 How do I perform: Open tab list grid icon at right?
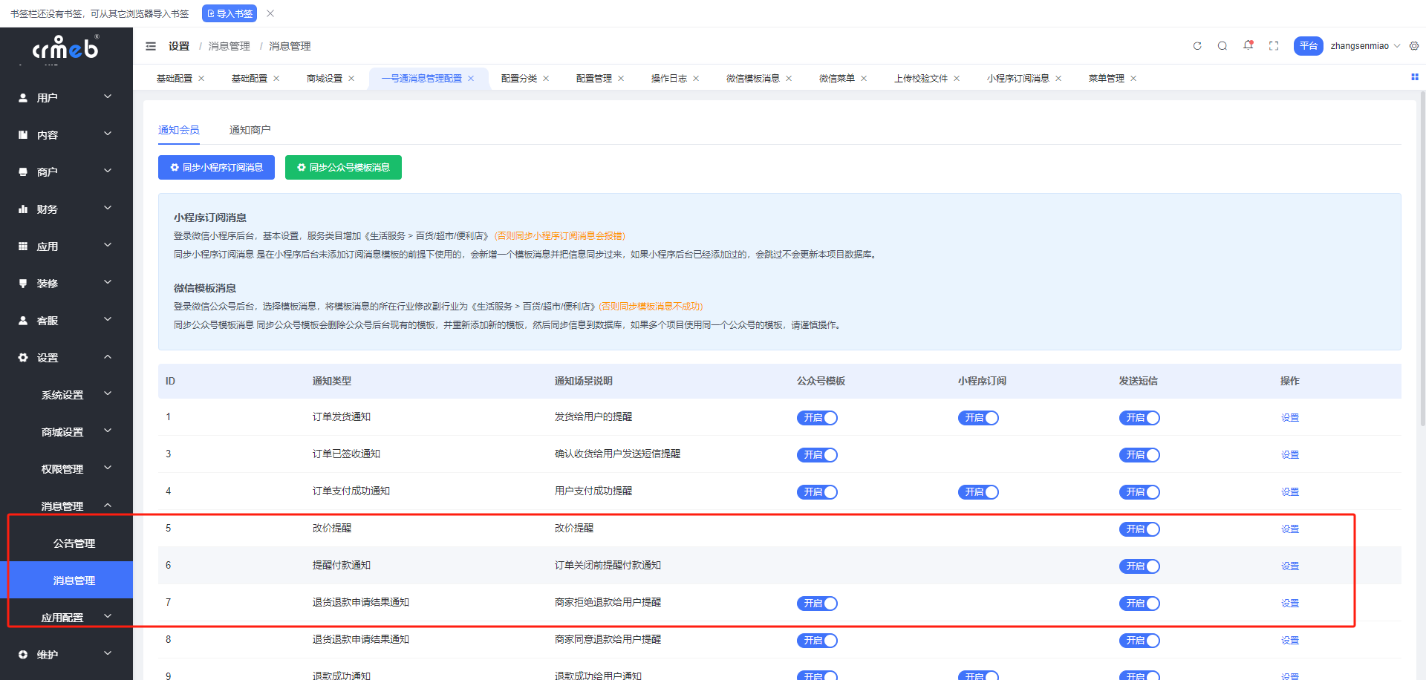pos(1415,77)
